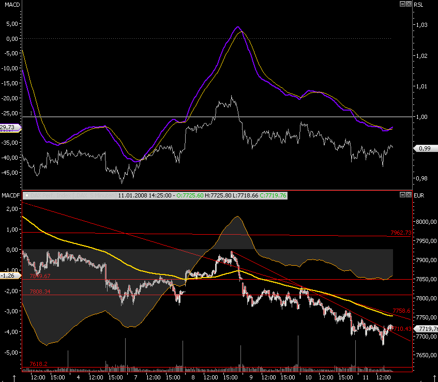This screenshot has height=382, width=438.
Task: Click the -25,00 value on MACD axis
Action: tap(10, 113)
